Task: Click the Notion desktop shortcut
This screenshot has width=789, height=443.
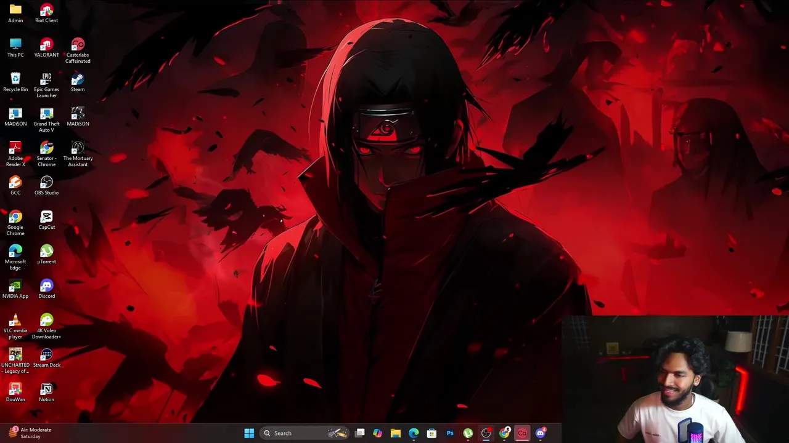Action: tap(46, 392)
